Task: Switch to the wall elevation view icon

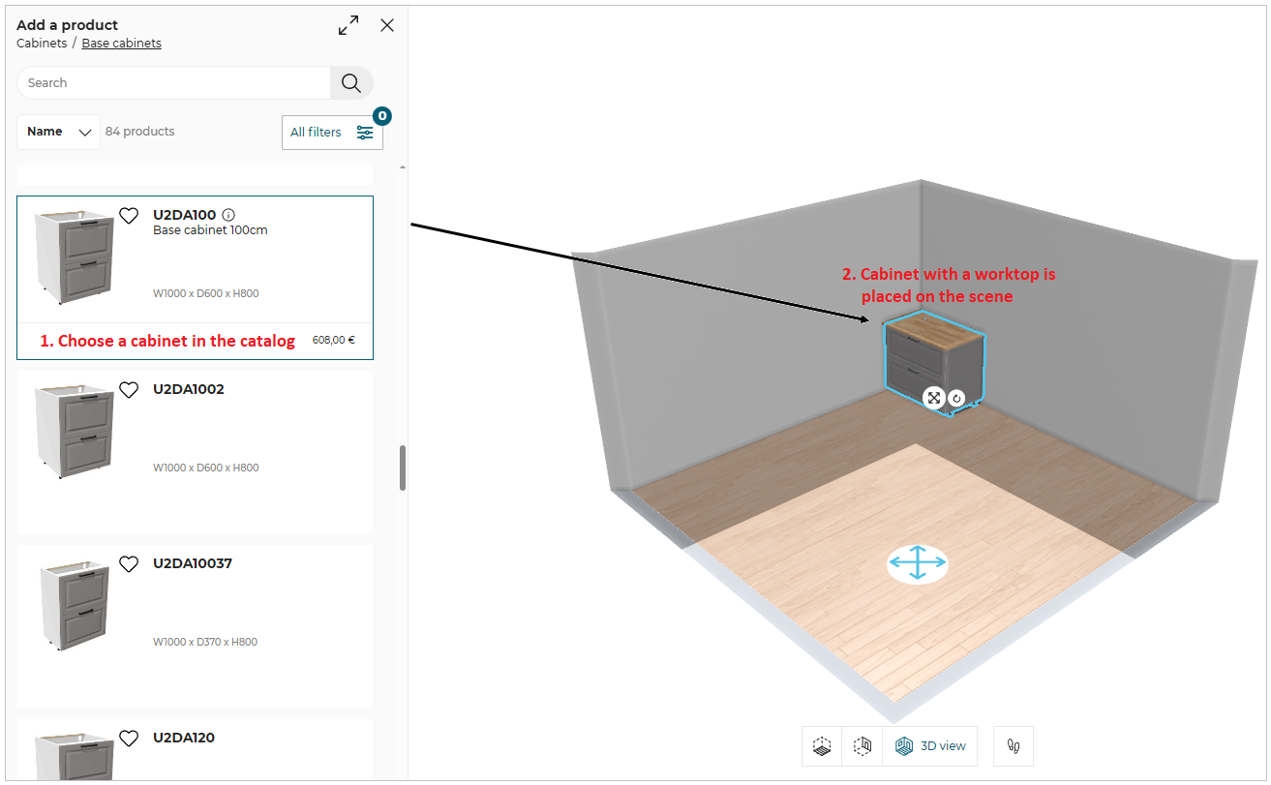Action: pyautogui.click(x=862, y=746)
